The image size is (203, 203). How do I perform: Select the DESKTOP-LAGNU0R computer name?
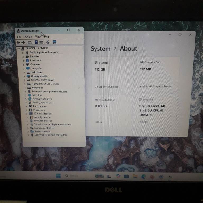tap(36, 48)
